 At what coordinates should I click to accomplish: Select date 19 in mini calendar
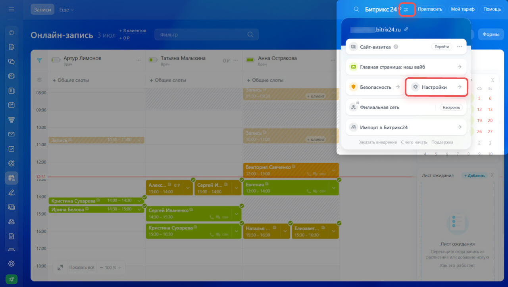[479, 121]
